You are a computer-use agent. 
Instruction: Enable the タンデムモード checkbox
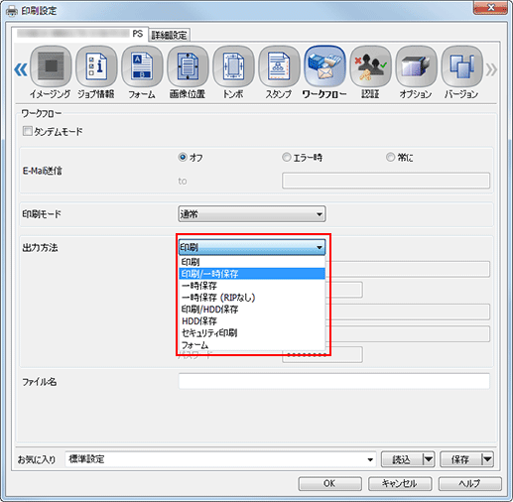[x=27, y=131]
